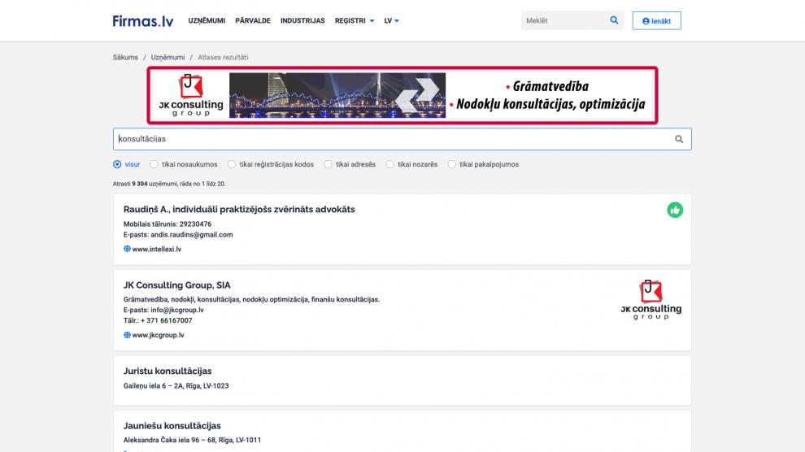805x452 pixels.
Task: Navigate to Sākums breadcrumb link
Action: click(125, 58)
